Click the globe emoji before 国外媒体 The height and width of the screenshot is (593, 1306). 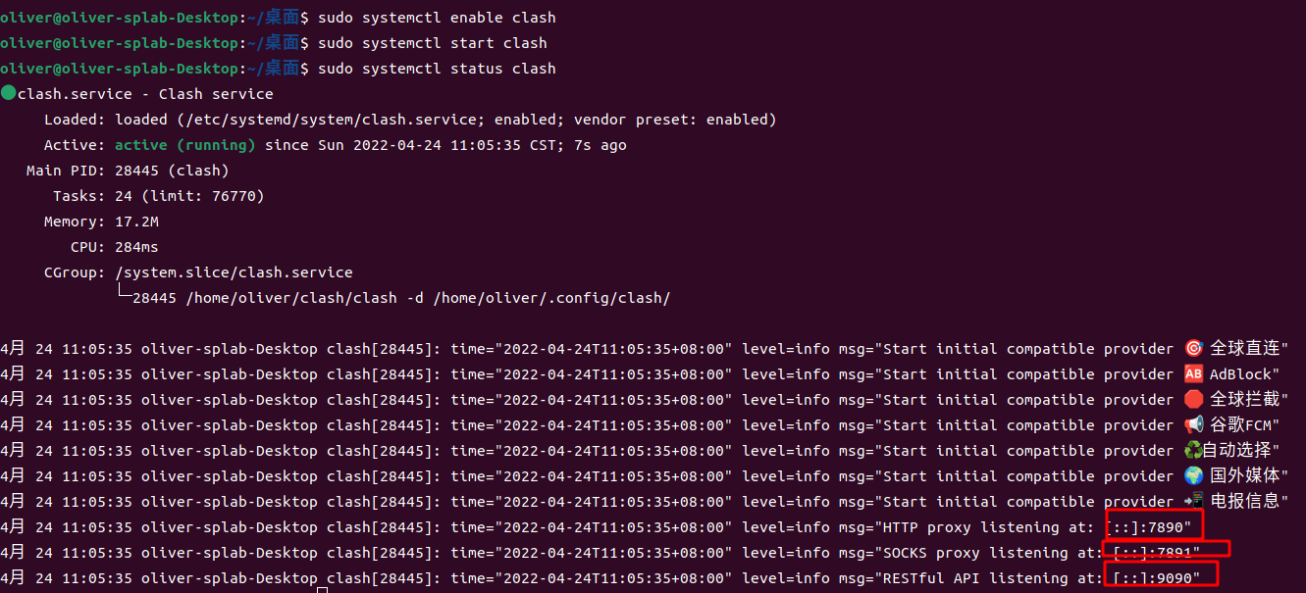tap(1193, 476)
